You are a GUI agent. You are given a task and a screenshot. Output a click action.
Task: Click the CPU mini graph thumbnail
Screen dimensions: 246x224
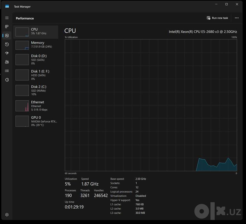click(22, 32)
